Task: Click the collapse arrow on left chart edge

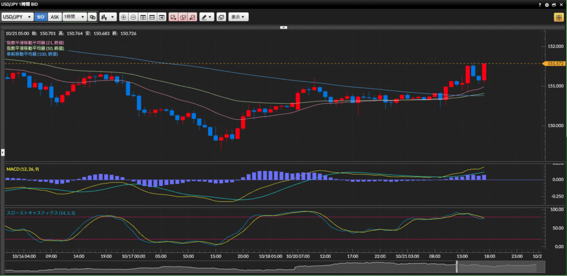Action: (2, 151)
